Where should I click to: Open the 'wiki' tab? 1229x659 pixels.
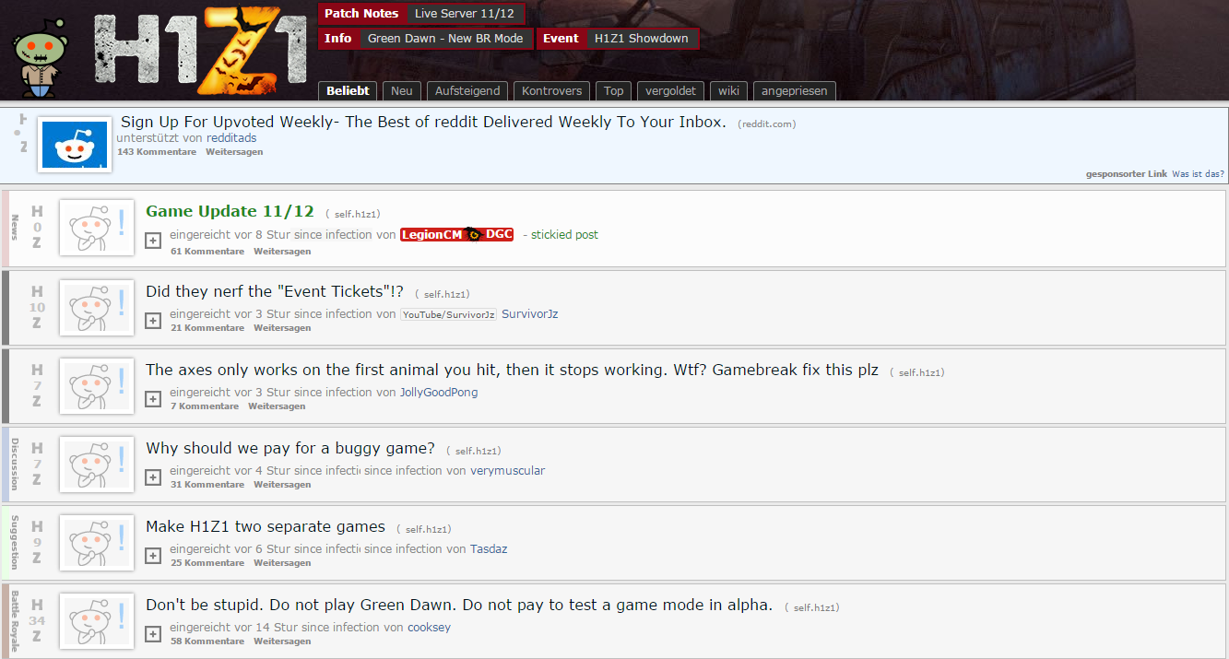(729, 91)
